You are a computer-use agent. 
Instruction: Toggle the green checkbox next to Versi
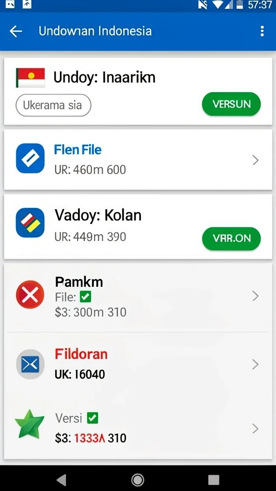pos(92,418)
